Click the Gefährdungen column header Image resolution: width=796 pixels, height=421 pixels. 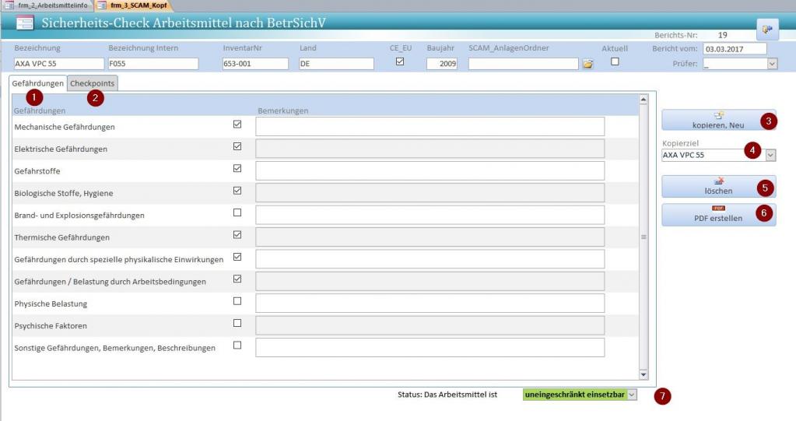tap(40, 111)
